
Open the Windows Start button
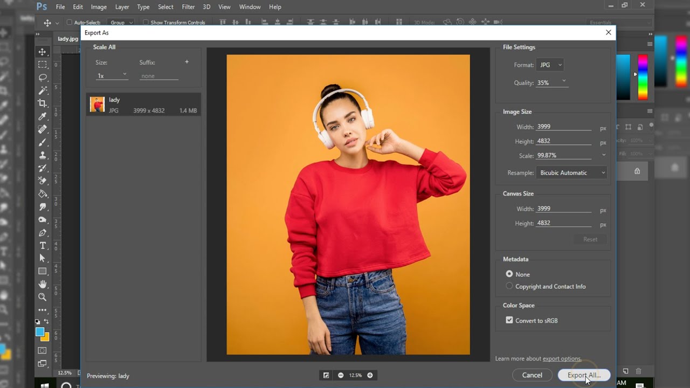(45, 385)
